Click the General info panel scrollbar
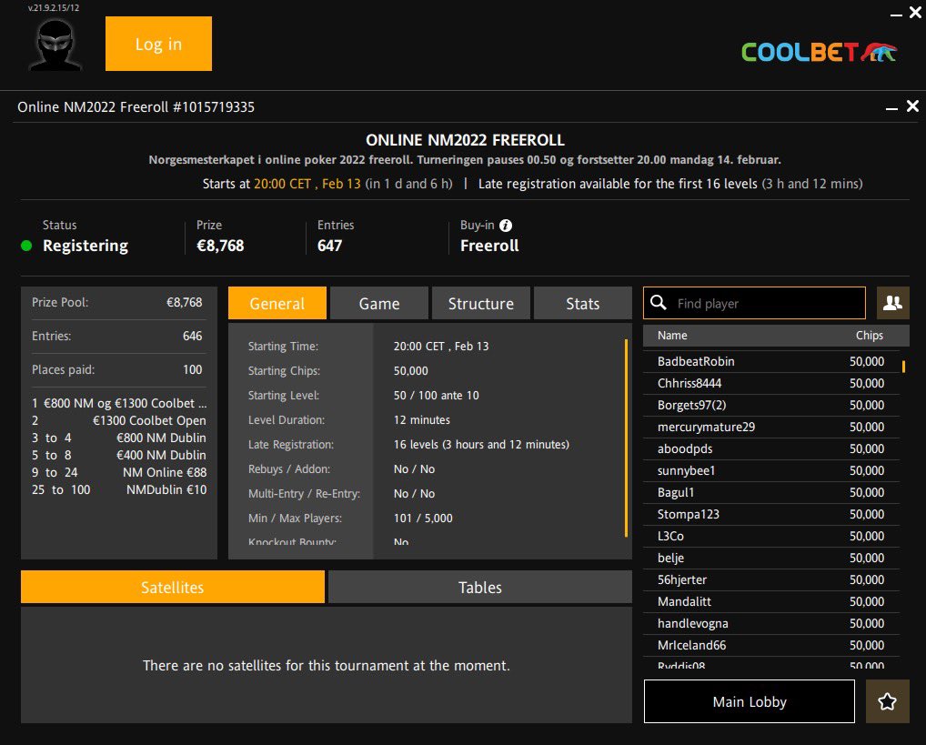 tap(626, 438)
